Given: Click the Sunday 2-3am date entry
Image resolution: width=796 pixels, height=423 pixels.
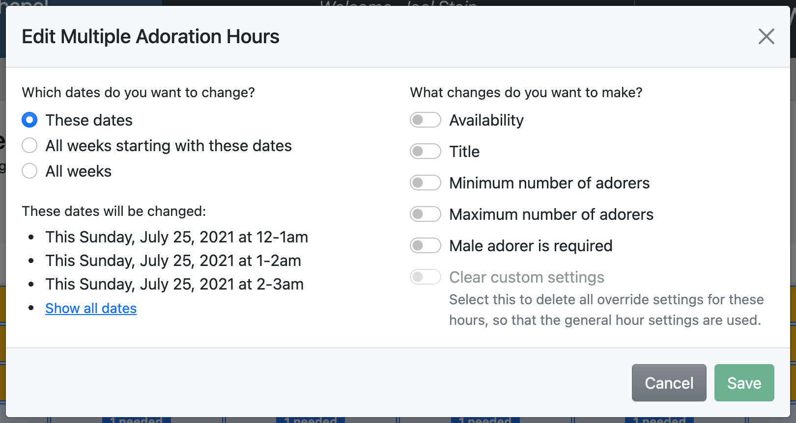Looking at the screenshot, I should (x=174, y=284).
